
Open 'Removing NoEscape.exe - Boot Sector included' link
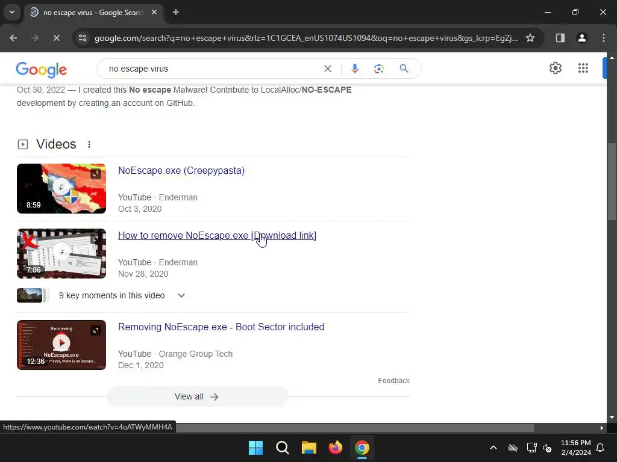pos(221,327)
